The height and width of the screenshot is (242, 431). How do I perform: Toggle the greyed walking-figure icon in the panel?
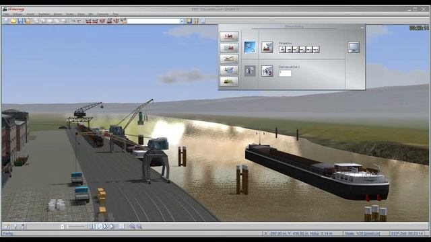point(250,71)
